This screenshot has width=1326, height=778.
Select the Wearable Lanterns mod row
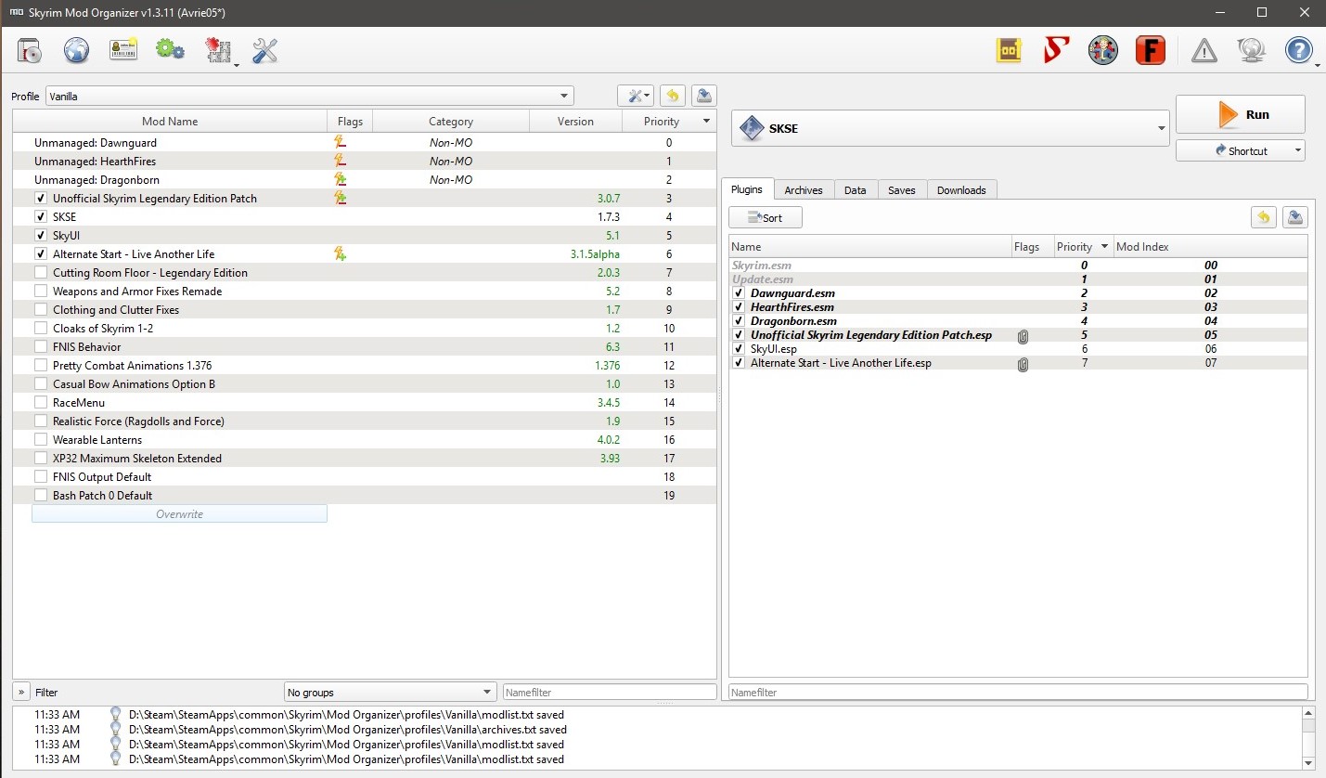click(365, 440)
